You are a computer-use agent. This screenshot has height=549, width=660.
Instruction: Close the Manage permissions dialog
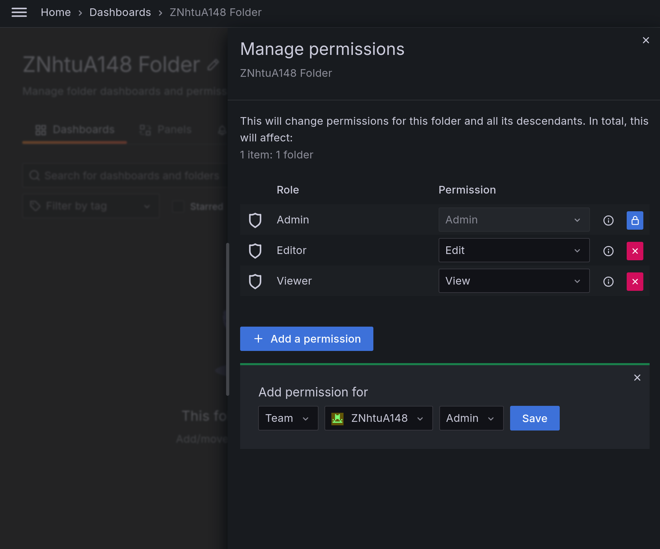(x=645, y=40)
